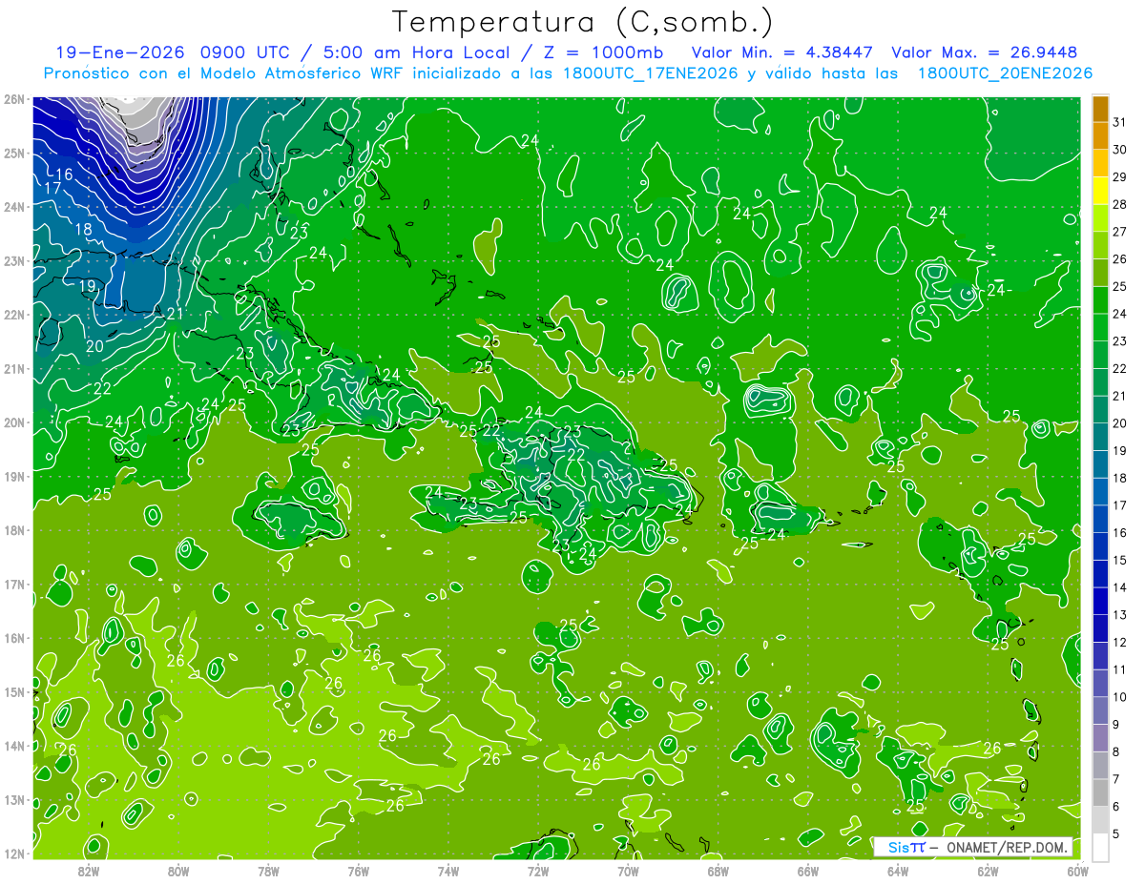Click the 82W longitude axis label
This screenshot has height=884, width=1145.
tap(88, 871)
